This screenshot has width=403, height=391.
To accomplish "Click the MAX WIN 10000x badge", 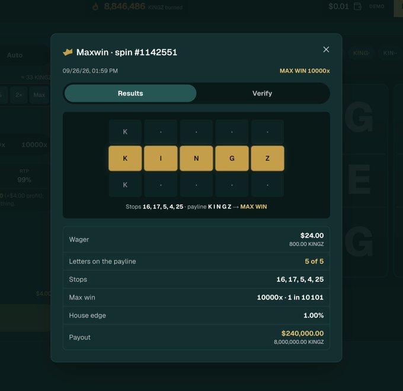I will click(x=305, y=71).
